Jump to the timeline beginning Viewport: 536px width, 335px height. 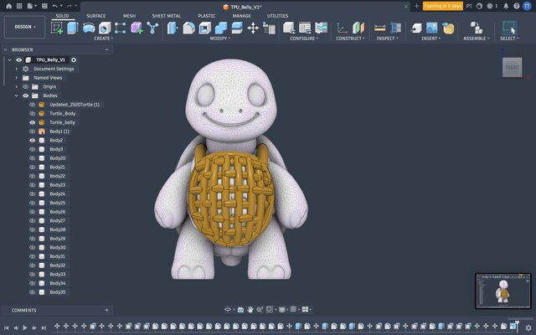tap(7, 327)
